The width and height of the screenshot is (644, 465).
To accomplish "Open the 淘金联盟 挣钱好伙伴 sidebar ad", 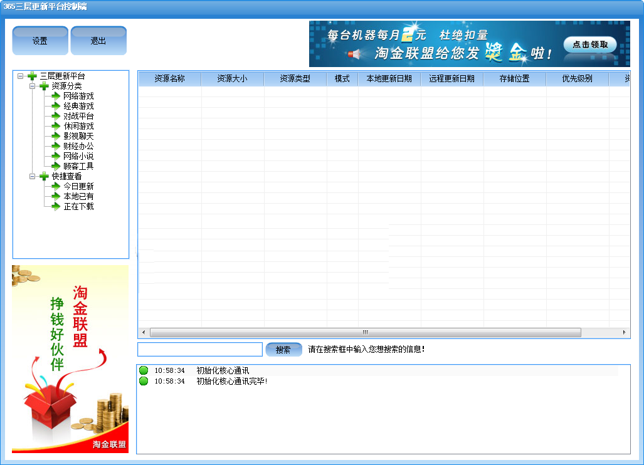I will (x=70, y=359).
